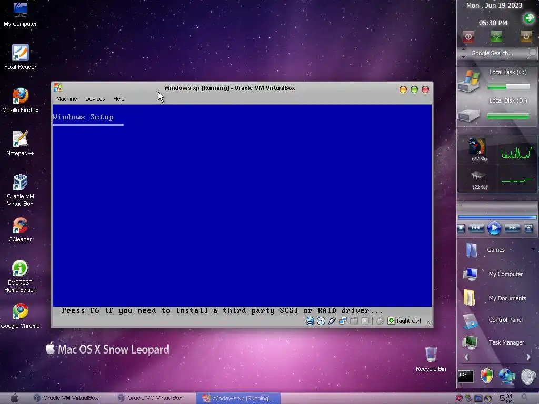Open Oracle VM VirtualBox desktop shortcut
Image resolution: width=539 pixels, height=404 pixels.
coord(21,190)
